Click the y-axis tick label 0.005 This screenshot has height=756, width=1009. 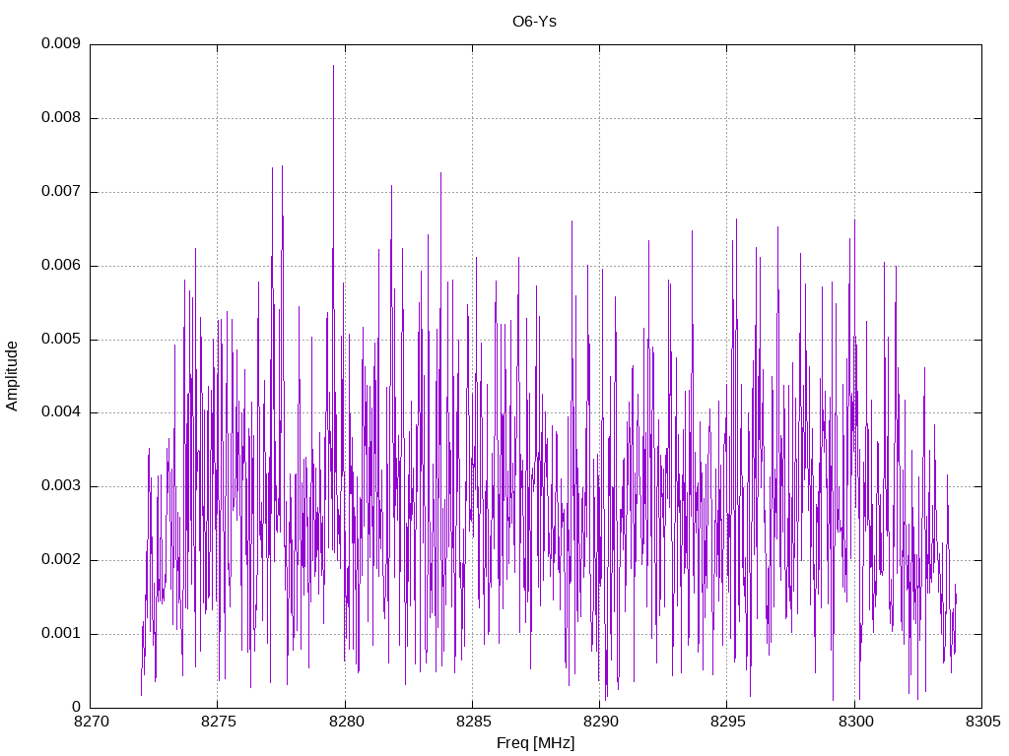(x=61, y=339)
